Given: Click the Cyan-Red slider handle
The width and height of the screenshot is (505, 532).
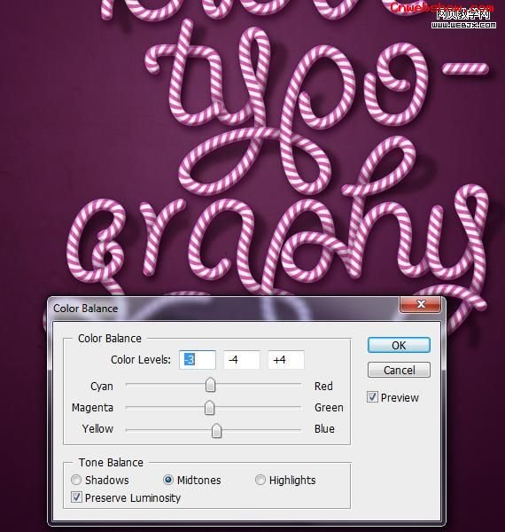Looking at the screenshot, I should [211, 385].
